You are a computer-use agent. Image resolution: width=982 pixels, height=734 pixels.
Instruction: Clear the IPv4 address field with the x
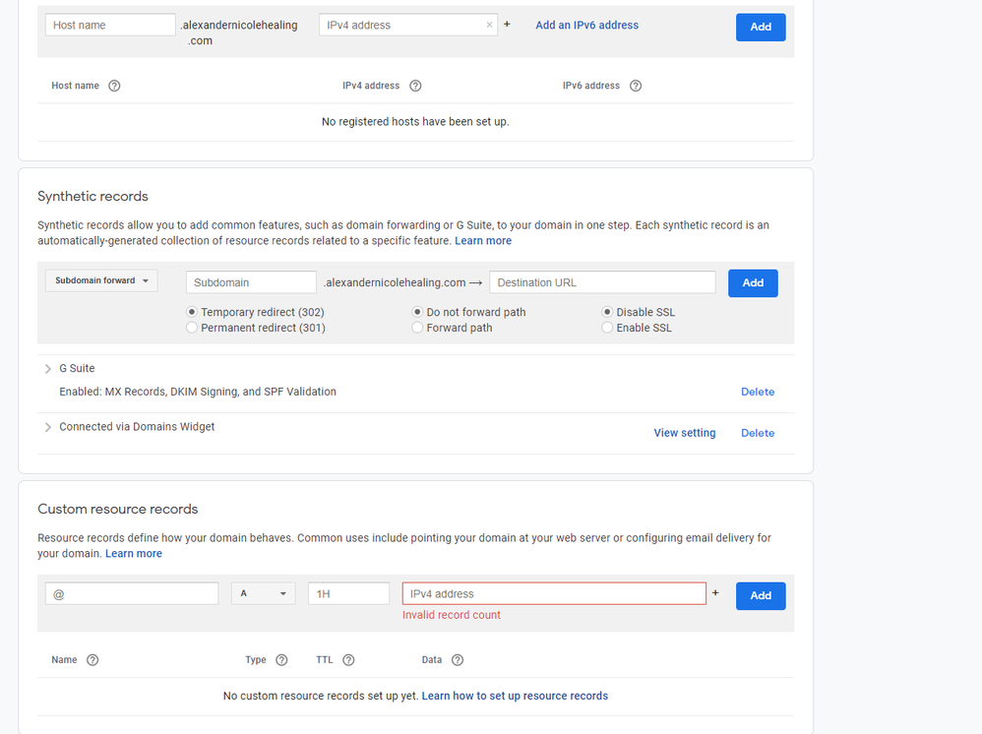pos(491,24)
